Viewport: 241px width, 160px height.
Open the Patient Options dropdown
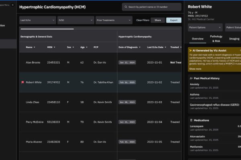tap(205, 27)
